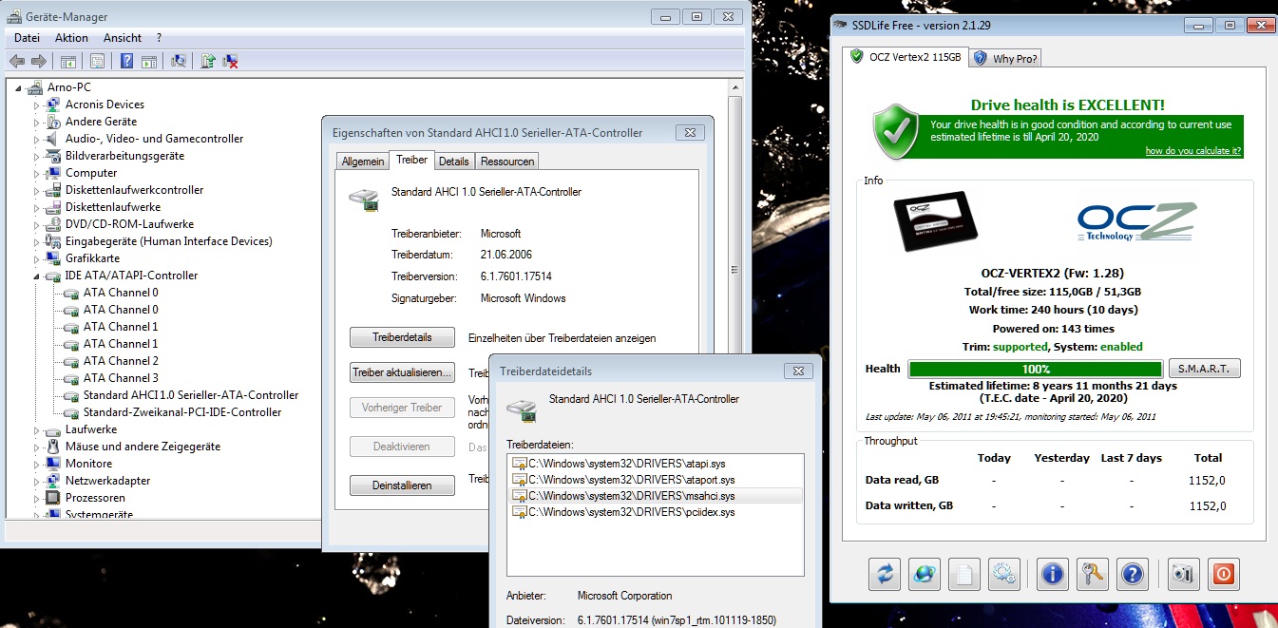
Task: Click the update driver software toolbar icon
Action: pyautogui.click(x=208, y=62)
